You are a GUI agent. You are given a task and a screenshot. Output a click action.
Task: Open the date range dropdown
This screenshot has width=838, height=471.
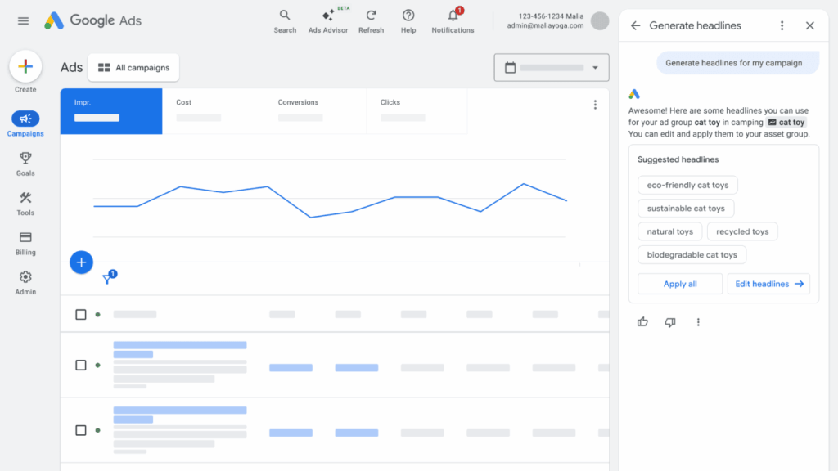551,67
